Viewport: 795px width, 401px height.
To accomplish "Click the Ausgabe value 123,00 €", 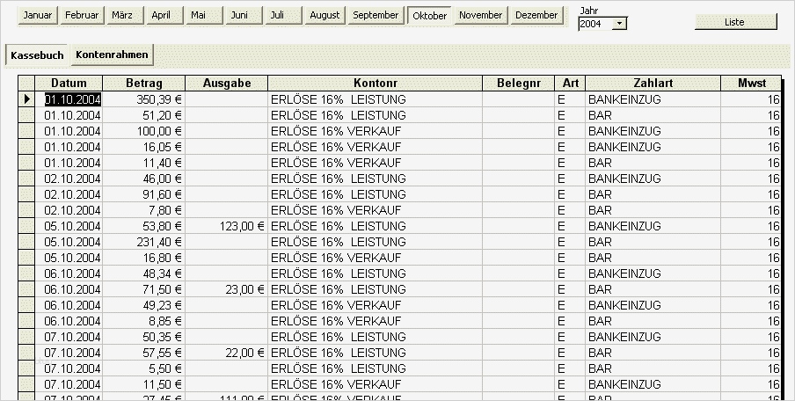I will pyautogui.click(x=227, y=226).
